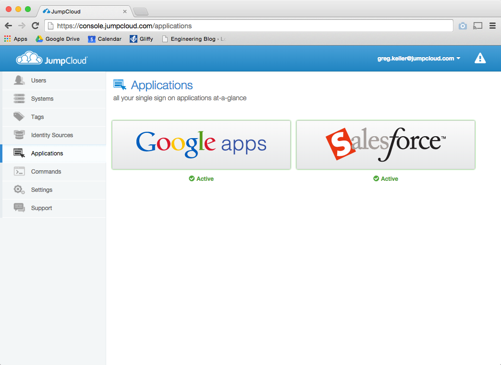Open the Gliffy bookmark

(142, 39)
